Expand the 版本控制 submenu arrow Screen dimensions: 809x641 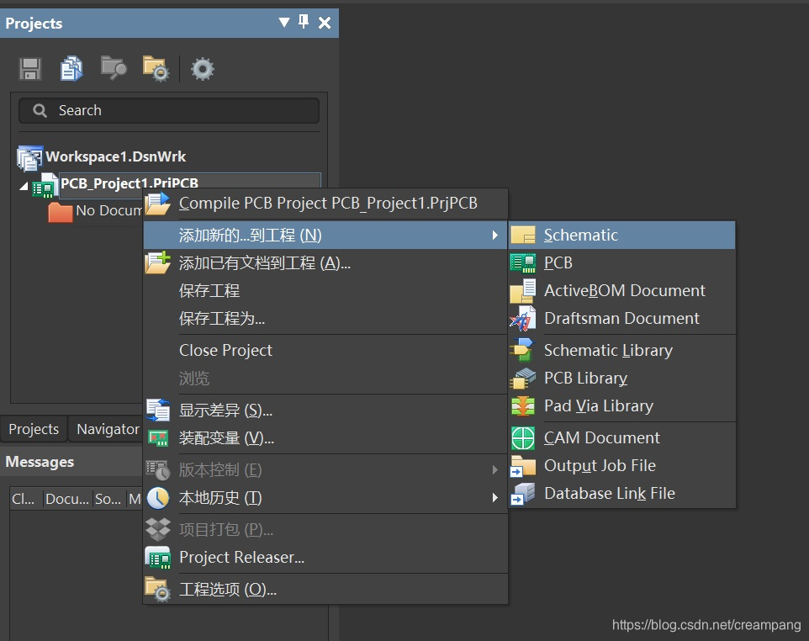click(494, 469)
